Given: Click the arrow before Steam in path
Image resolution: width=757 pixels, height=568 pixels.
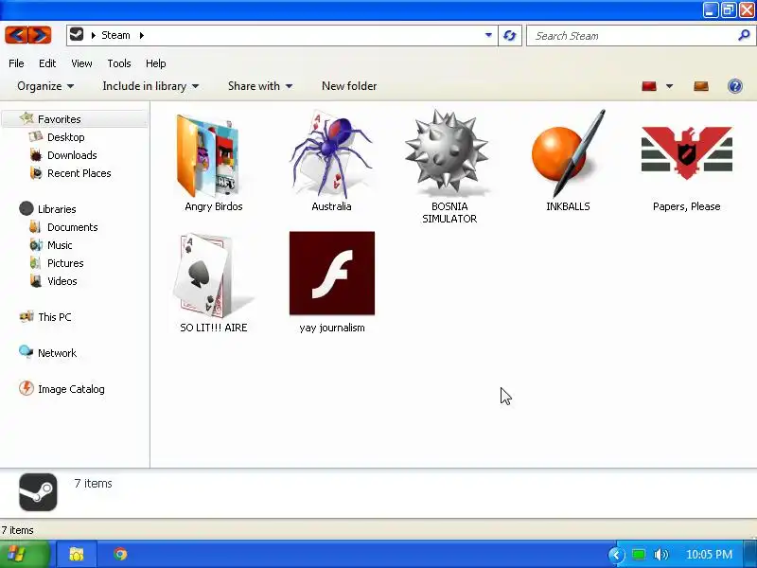Looking at the screenshot, I should (x=93, y=35).
